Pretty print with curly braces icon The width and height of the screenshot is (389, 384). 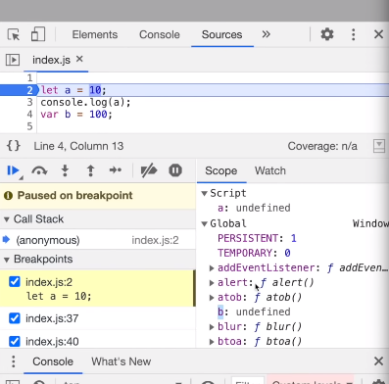[x=14, y=146]
